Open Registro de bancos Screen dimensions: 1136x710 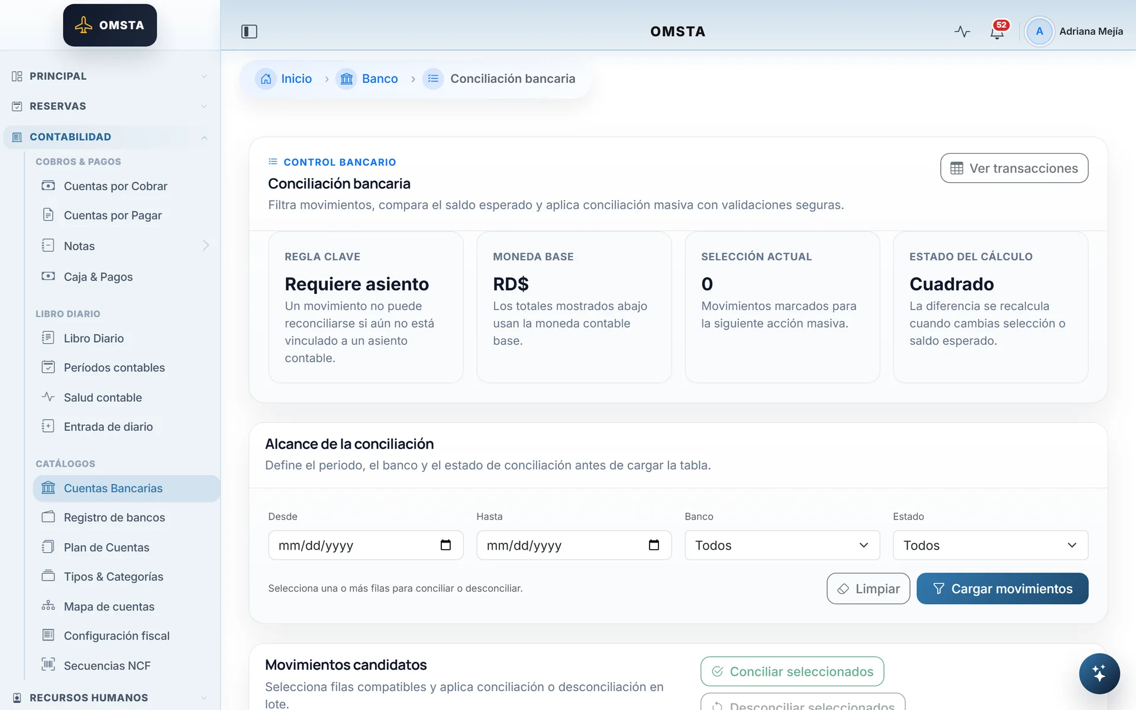click(114, 518)
